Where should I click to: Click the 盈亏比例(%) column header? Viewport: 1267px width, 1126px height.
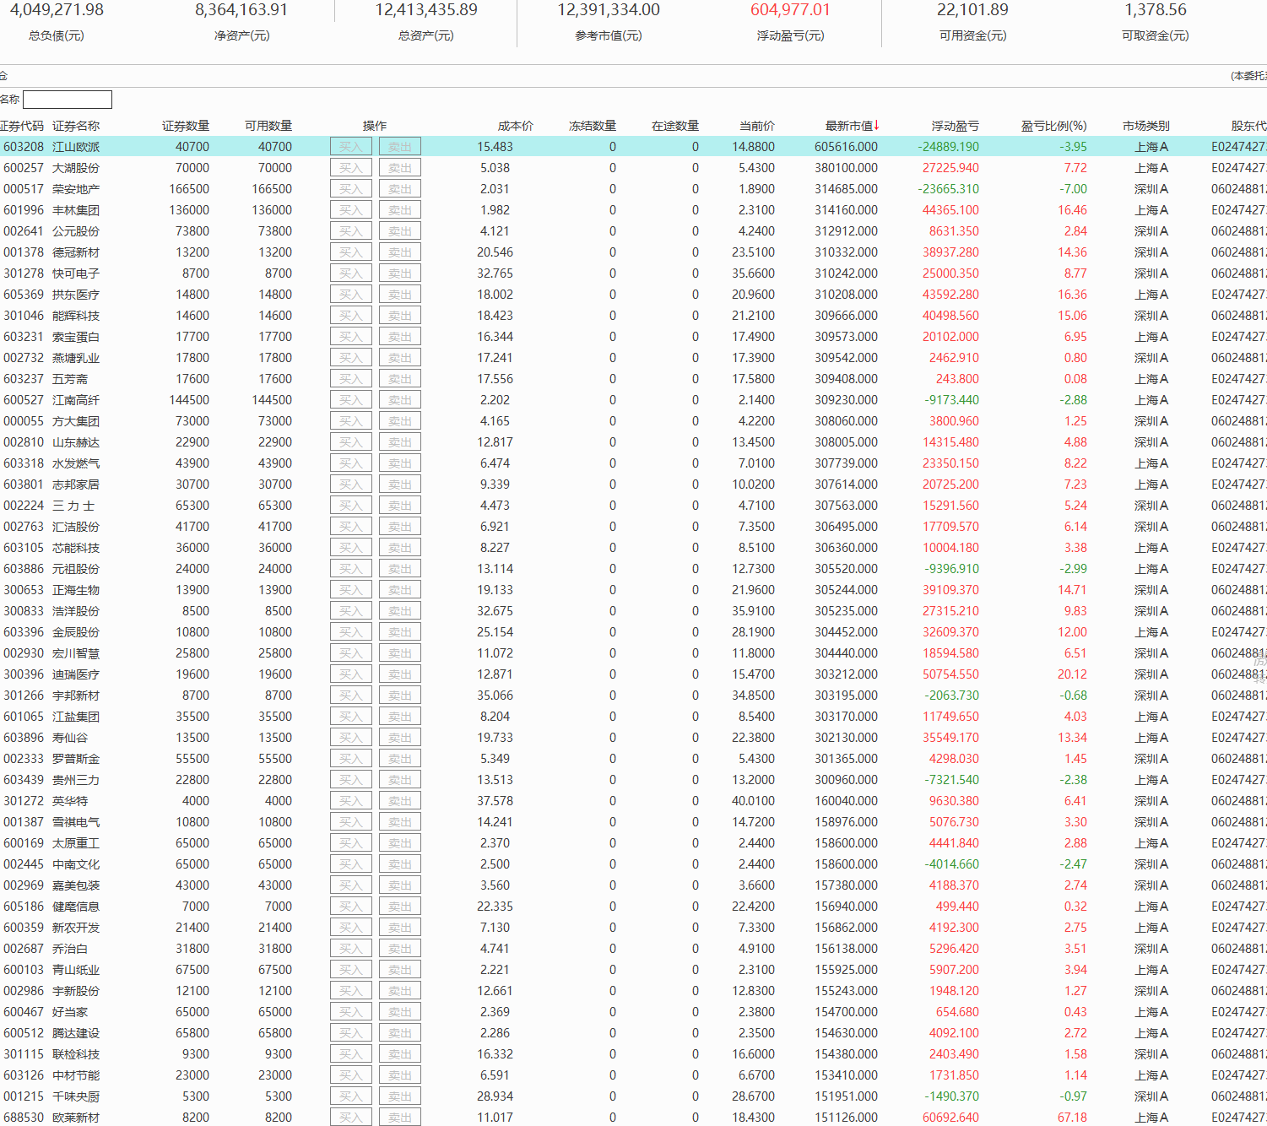(1053, 126)
